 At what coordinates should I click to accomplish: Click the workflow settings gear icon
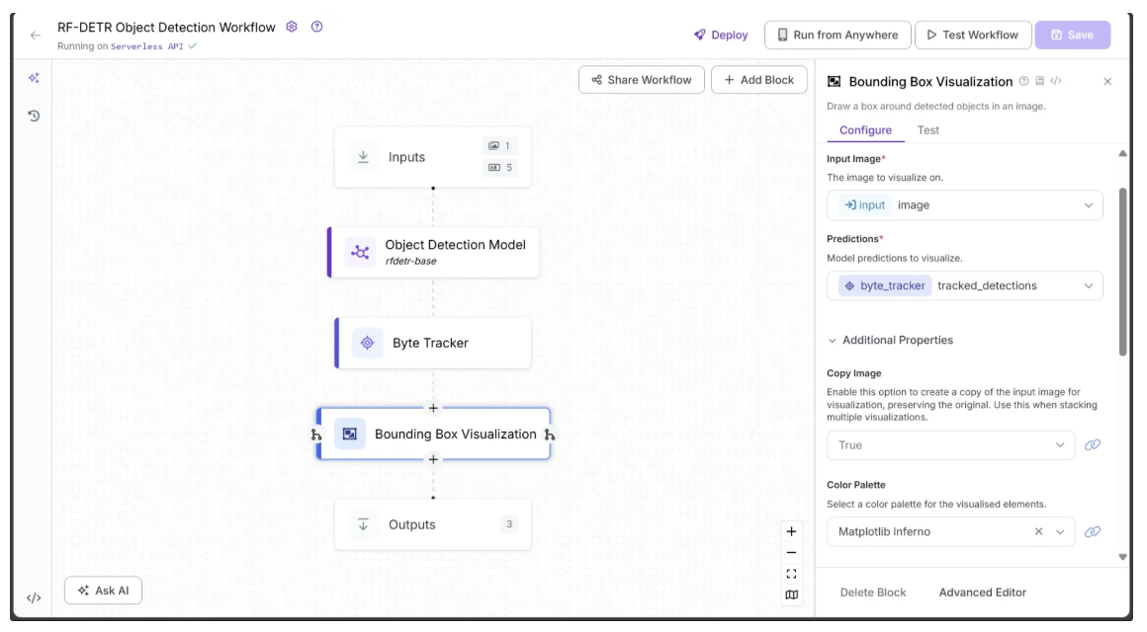[292, 27]
